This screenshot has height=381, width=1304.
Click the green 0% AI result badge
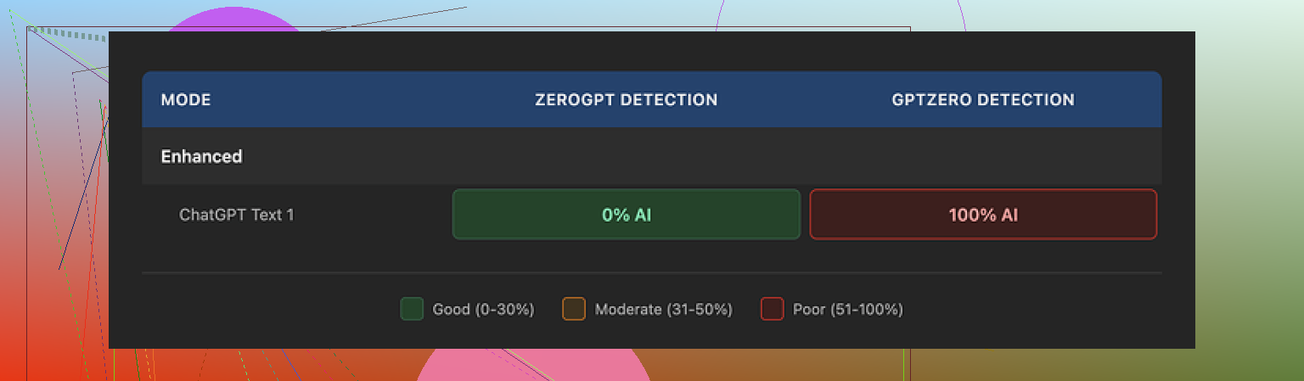pyautogui.click(x=627, y=215)
